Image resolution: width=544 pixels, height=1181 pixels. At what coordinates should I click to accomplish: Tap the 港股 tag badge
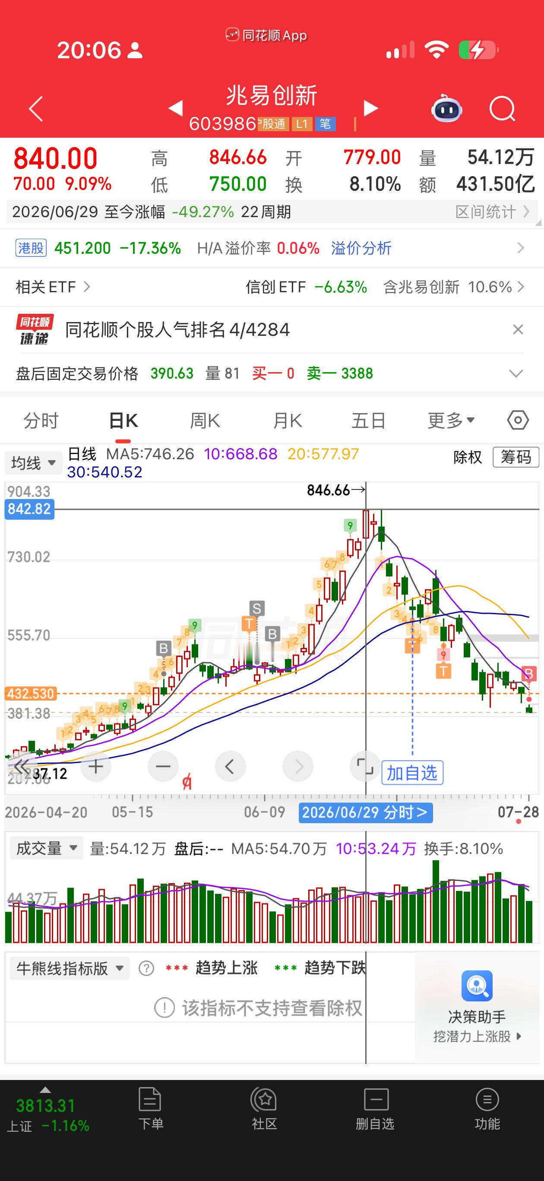click(x=31, y=248)
